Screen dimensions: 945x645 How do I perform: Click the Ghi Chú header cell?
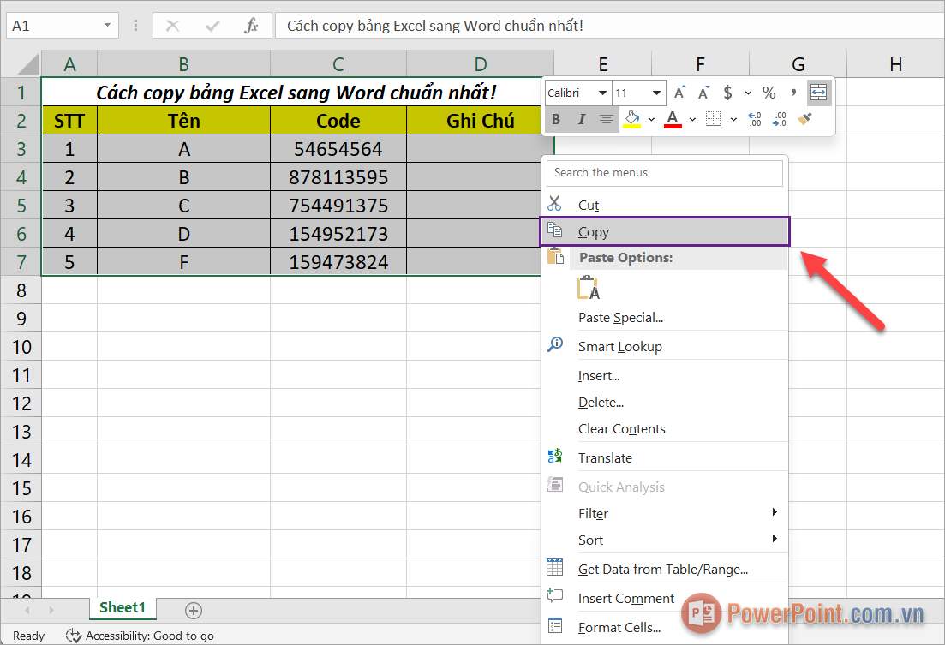pos(480,121)
